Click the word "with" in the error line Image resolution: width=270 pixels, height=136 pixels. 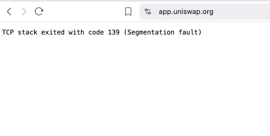pos(76,32)
